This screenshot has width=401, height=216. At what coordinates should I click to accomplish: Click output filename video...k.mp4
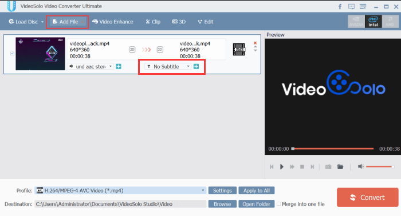click(195, 43)
